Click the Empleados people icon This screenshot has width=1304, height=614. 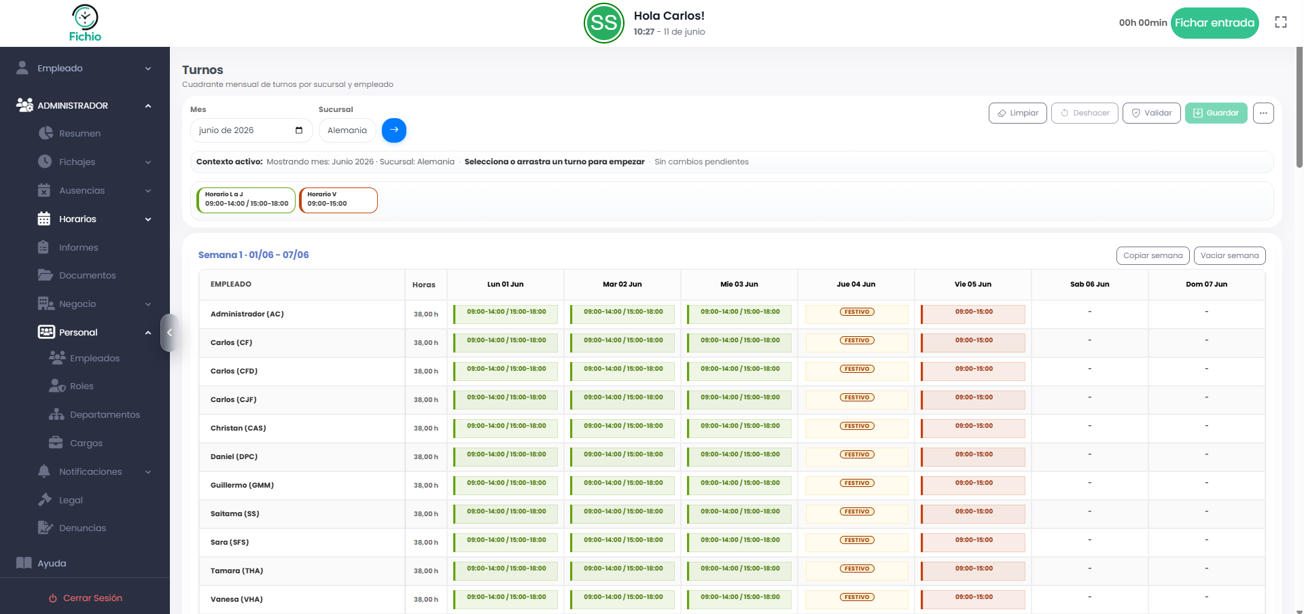click(x=57, y=358)
